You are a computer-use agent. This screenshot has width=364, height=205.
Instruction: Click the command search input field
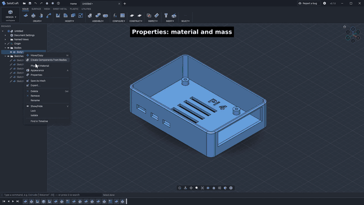click(x=52, y=195)
